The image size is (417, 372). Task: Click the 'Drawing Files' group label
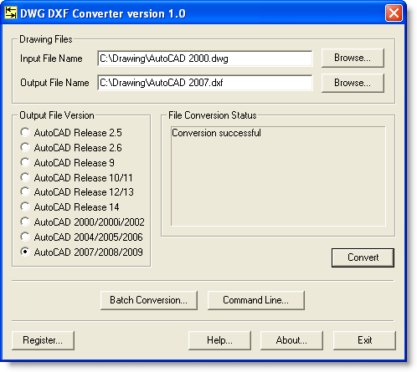(x=46, y=39)
